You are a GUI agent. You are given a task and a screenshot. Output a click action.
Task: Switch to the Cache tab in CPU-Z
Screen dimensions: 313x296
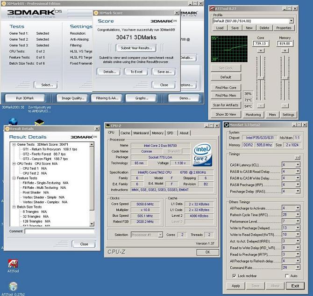click(x=125, y=133)
